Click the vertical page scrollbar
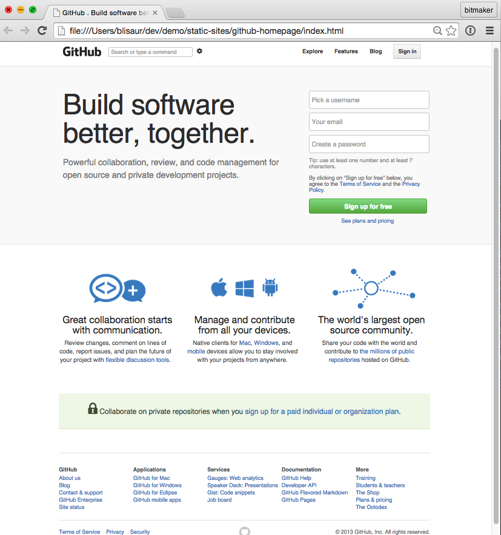 [x=496, y=287]
